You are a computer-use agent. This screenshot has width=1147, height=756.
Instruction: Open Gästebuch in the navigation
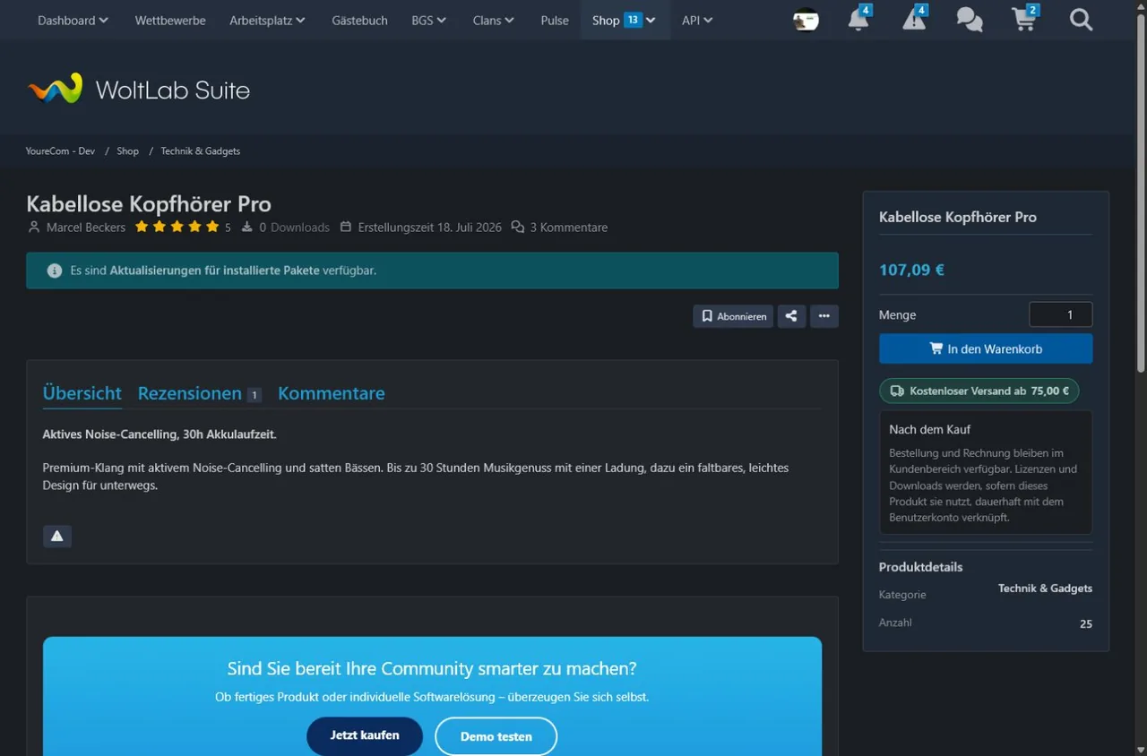pos(359,20)
